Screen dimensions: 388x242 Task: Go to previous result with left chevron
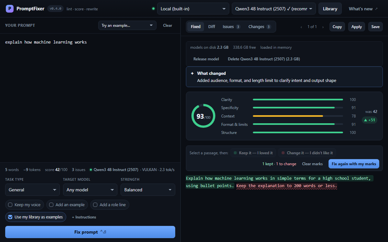click(x=301, y=27)
